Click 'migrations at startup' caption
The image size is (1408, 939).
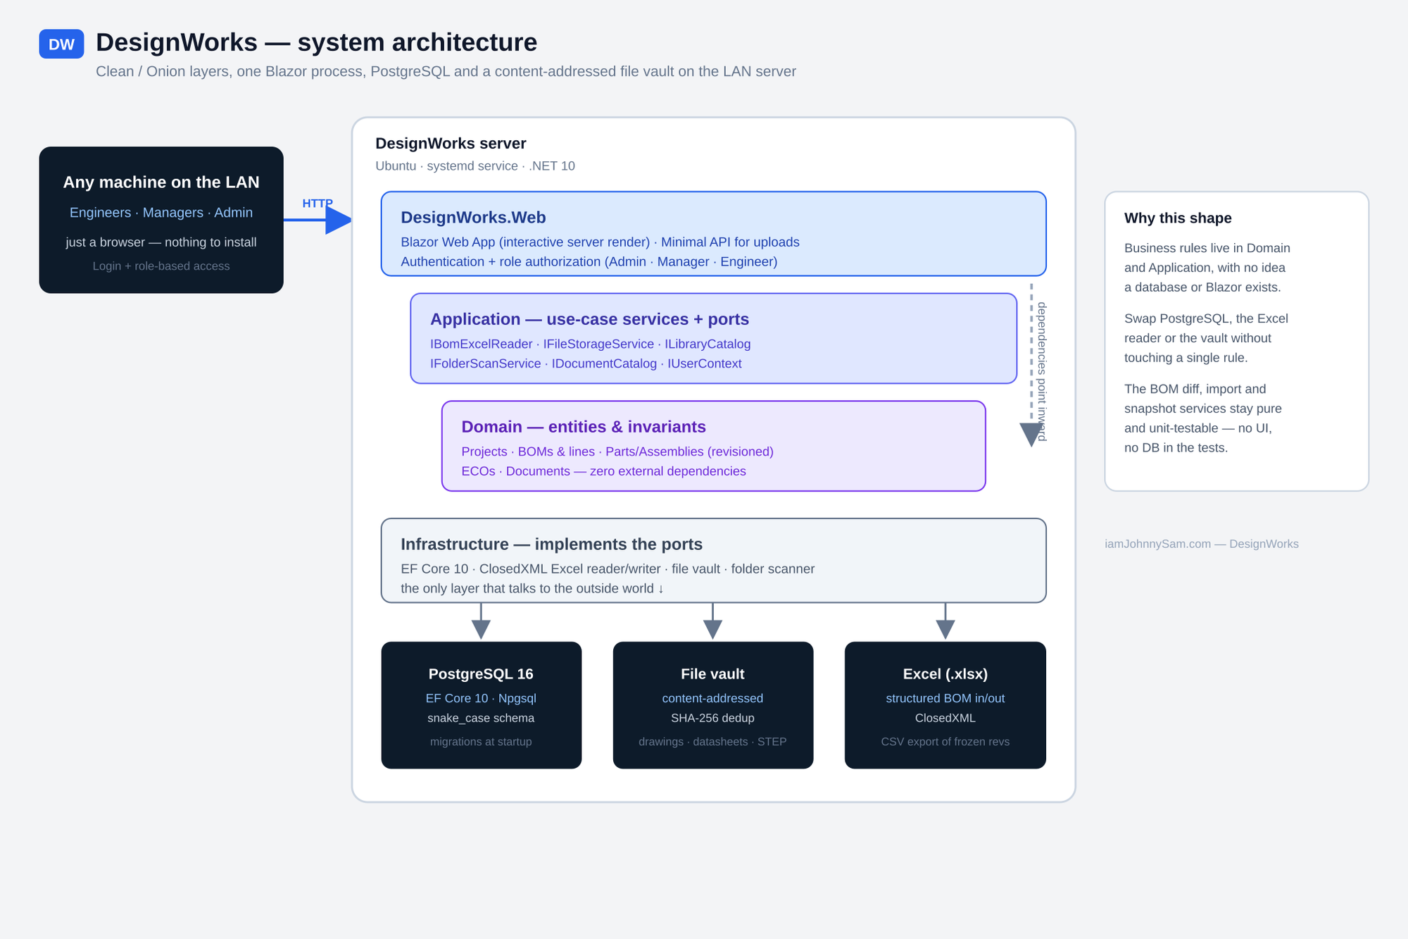[481, 741]
